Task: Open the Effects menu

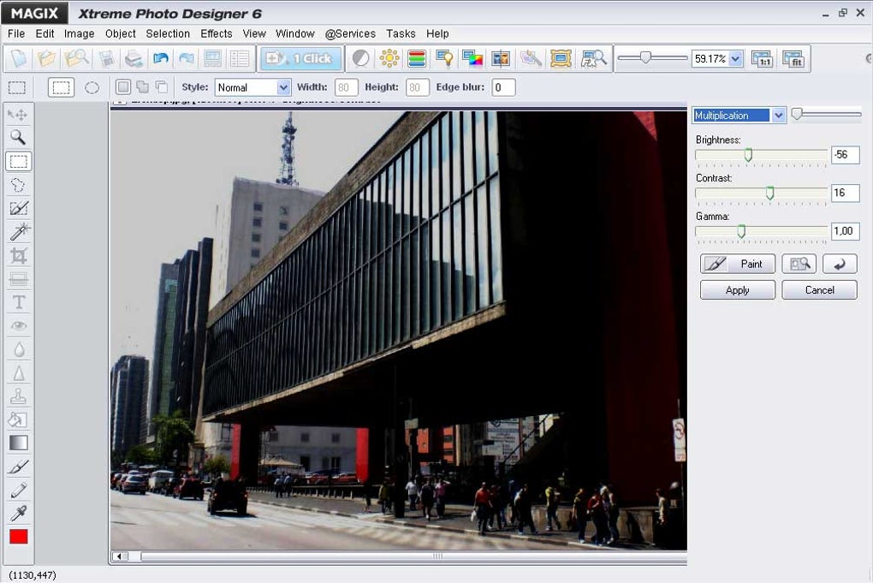Action: pos(216,33)
